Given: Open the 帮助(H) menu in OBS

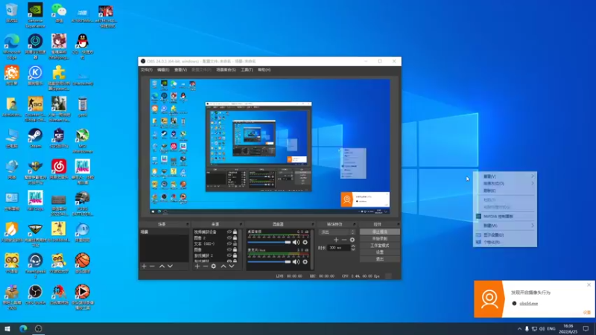Looking at the screenshot, I should [264, 70].
